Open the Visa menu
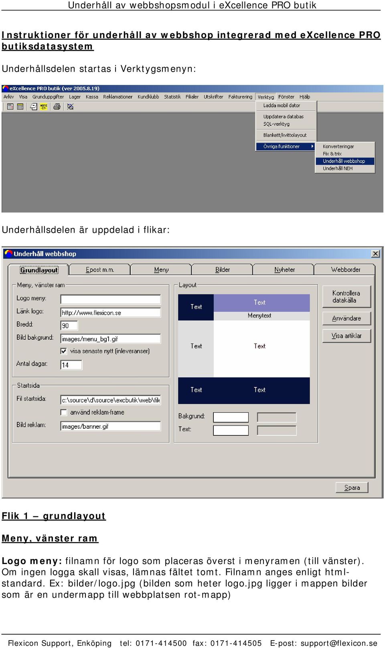The width and height of the screenshot is (385, 649). click(x=23, y=97)
